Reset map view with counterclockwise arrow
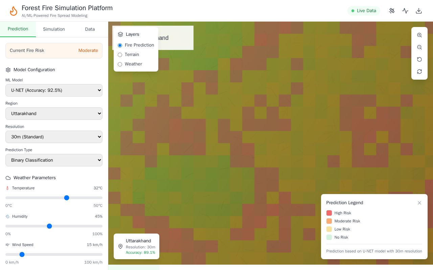 (x=419, y=59)
